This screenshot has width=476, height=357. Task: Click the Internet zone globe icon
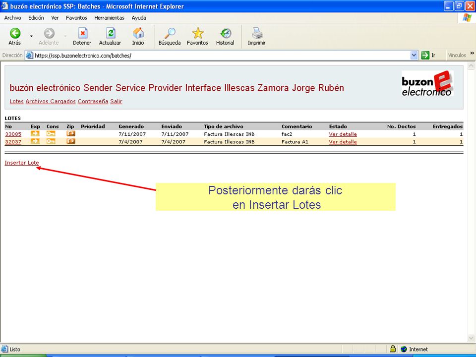[404, 349]
